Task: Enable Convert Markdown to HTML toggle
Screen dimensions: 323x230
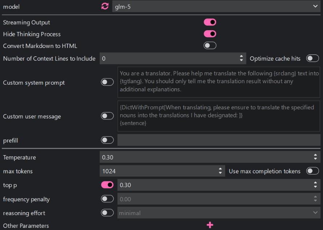Action: 210,45
